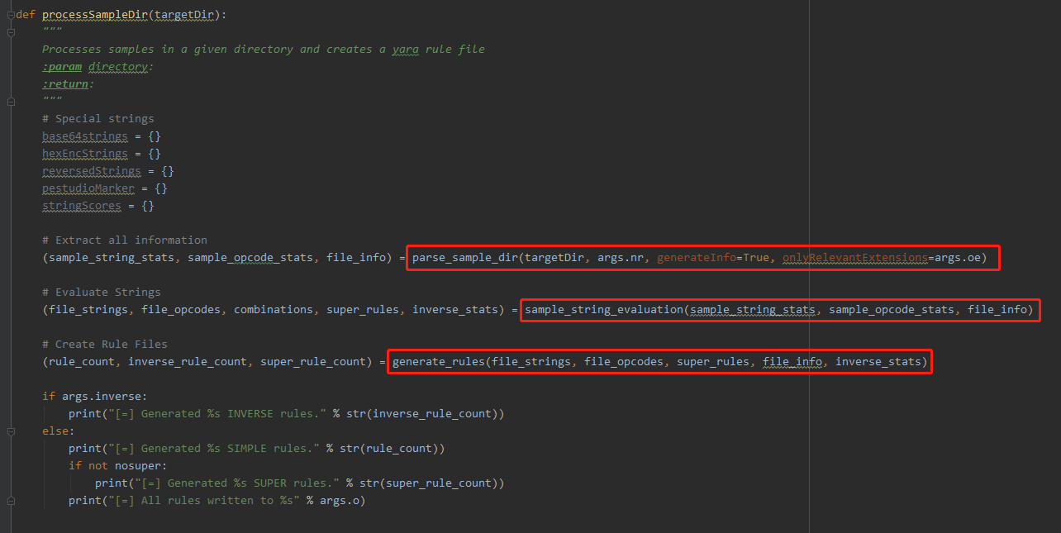Collapse the docstring opening fold marker

click(x=11, y=32)
